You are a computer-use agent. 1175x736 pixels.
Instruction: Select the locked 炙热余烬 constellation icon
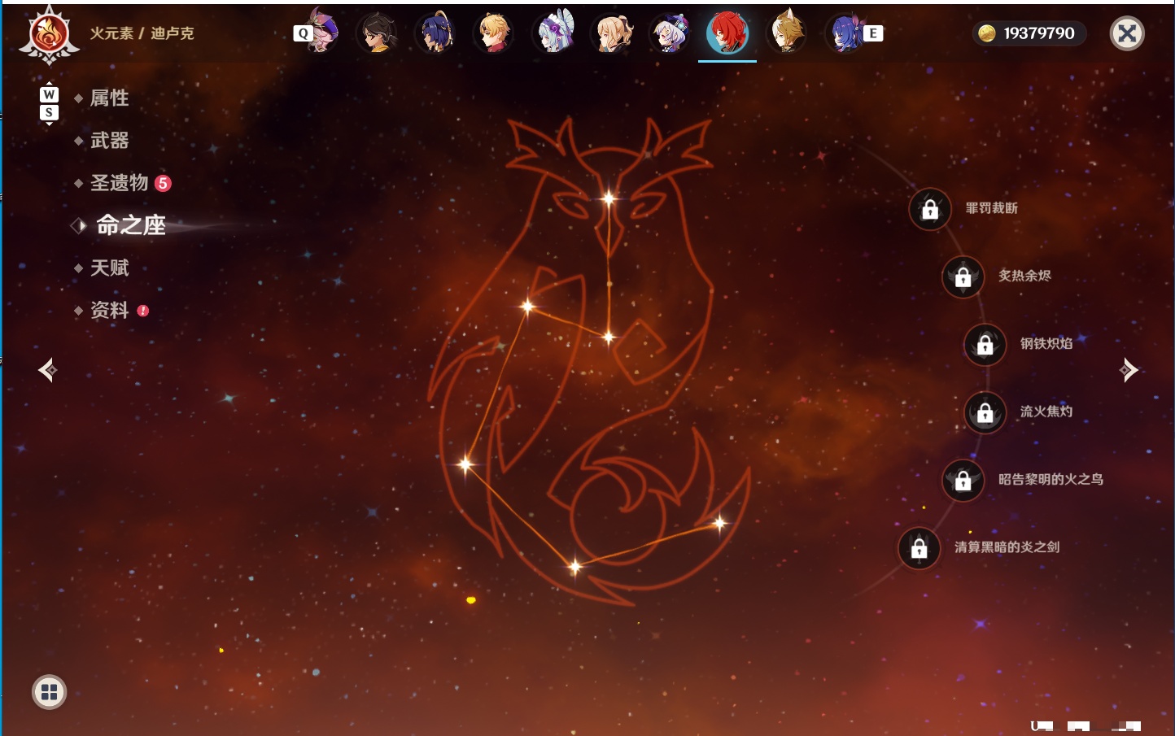(963, 277)
